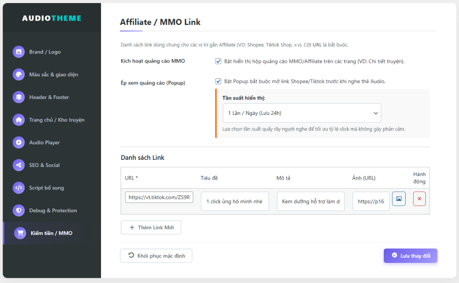Image resolution: width=459 pixels, height=283 pixels.
Task: Toggle the Kích hoạt quảng cáo MMO checkbox
Action: click(218, 61)
